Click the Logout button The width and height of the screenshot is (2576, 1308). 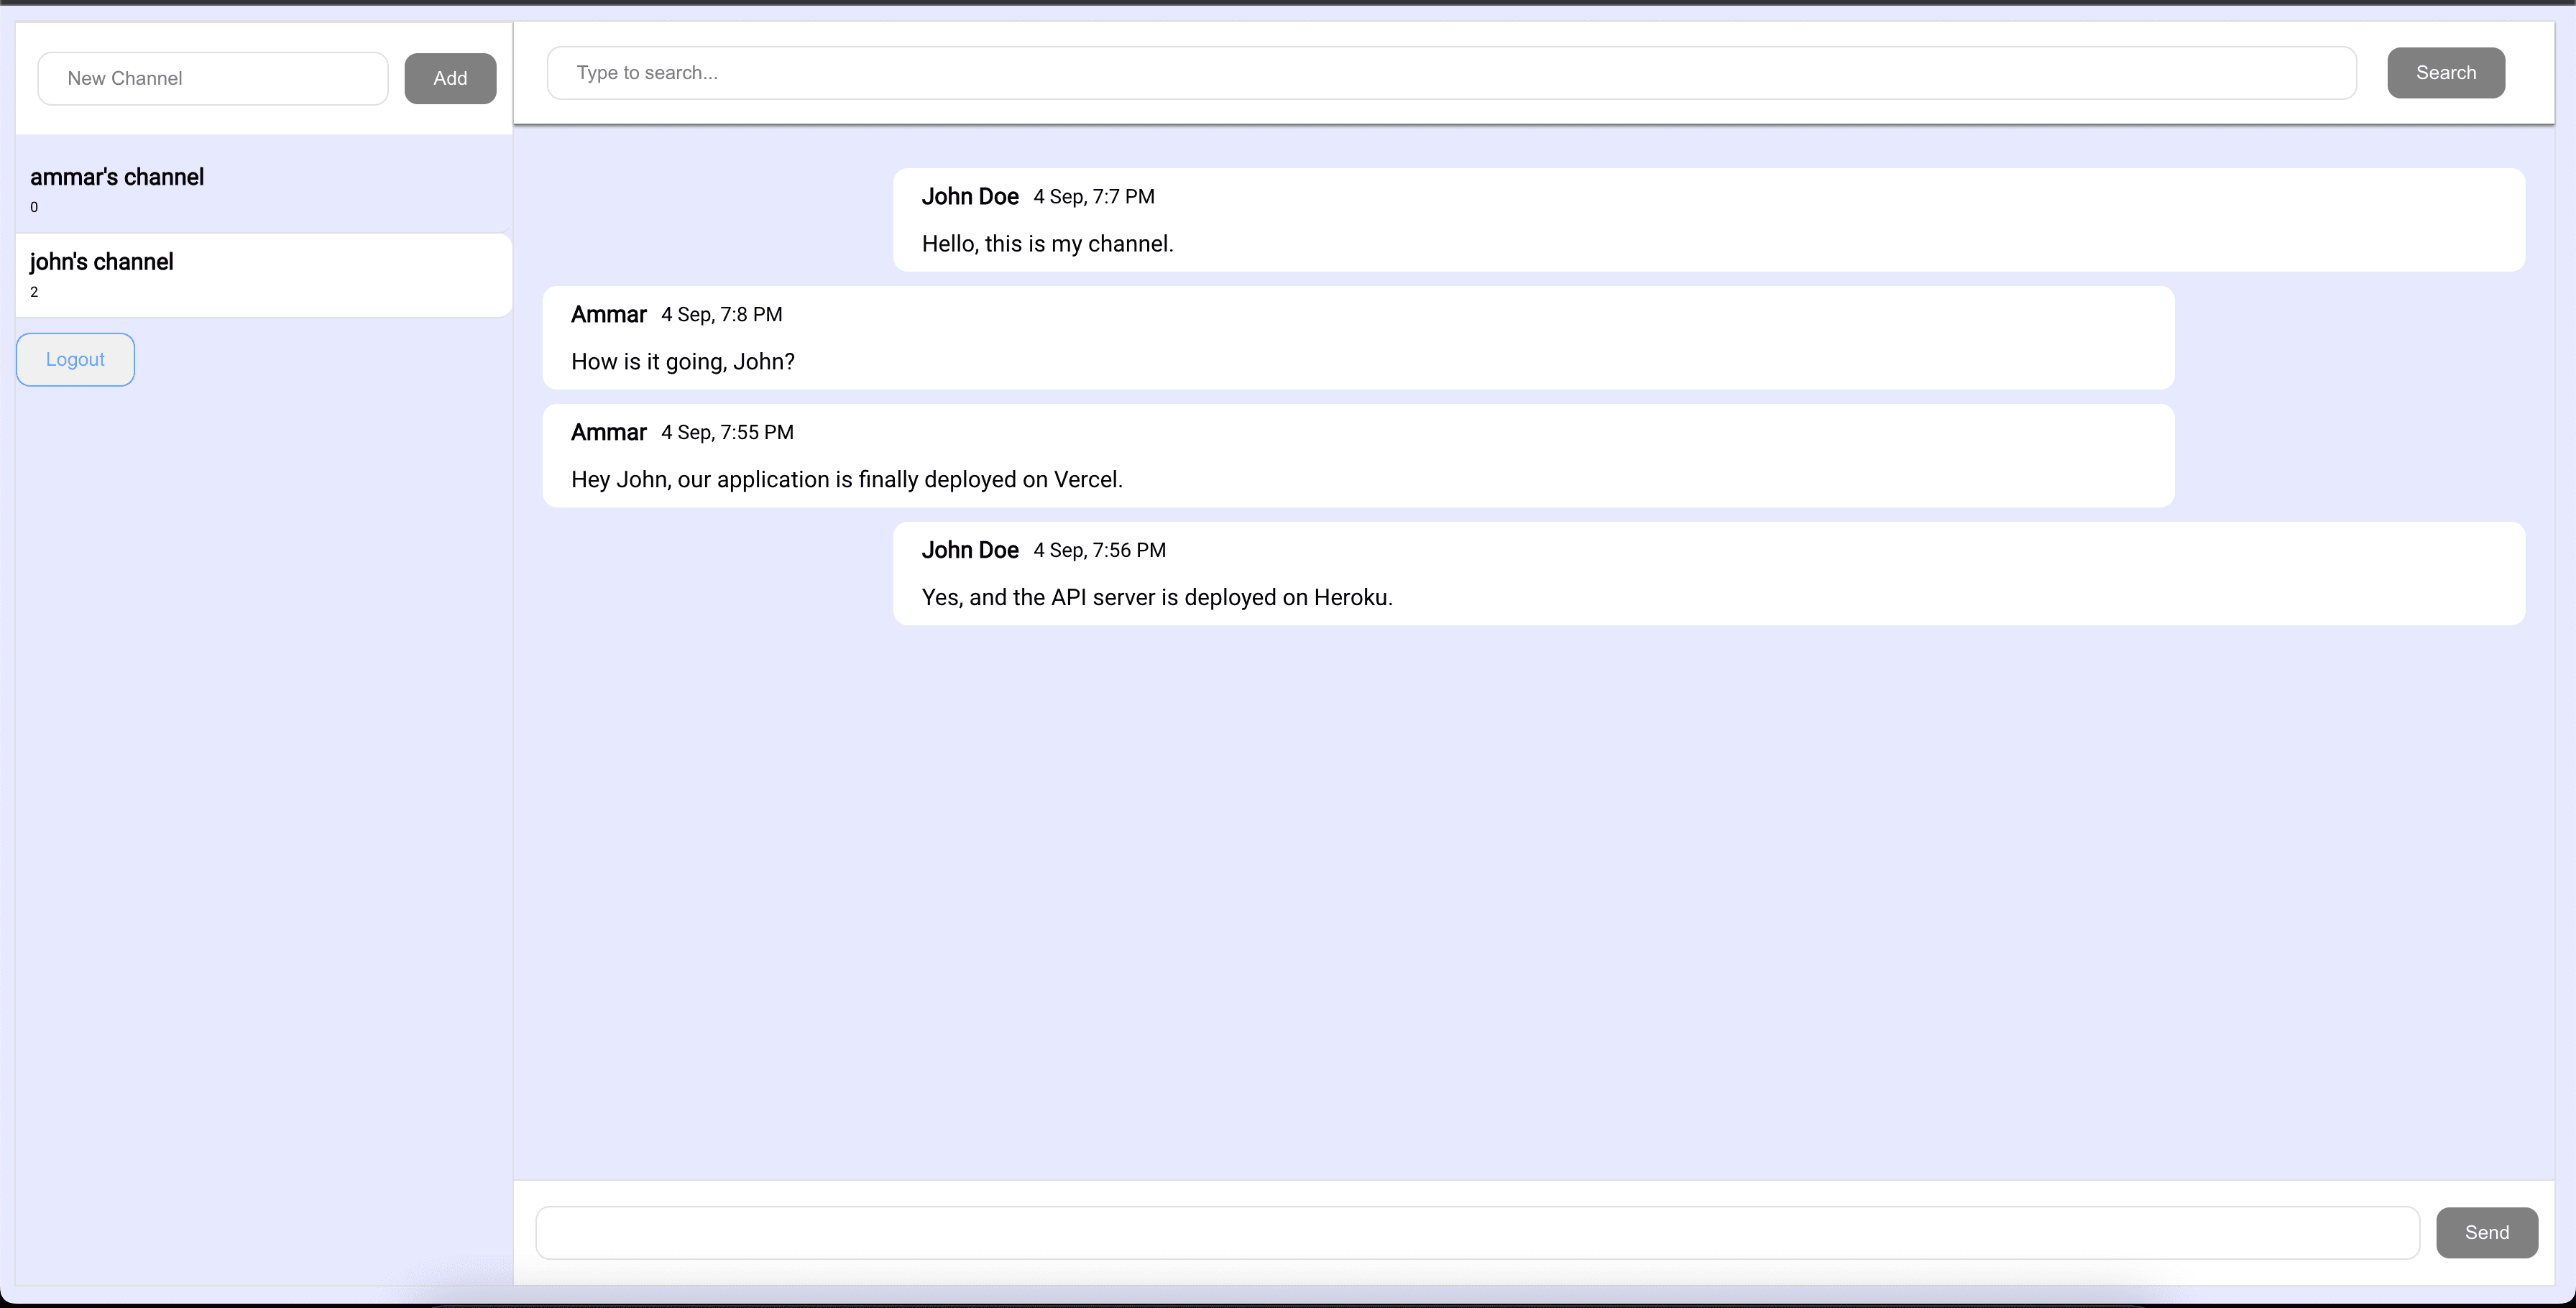coord(74,359)
